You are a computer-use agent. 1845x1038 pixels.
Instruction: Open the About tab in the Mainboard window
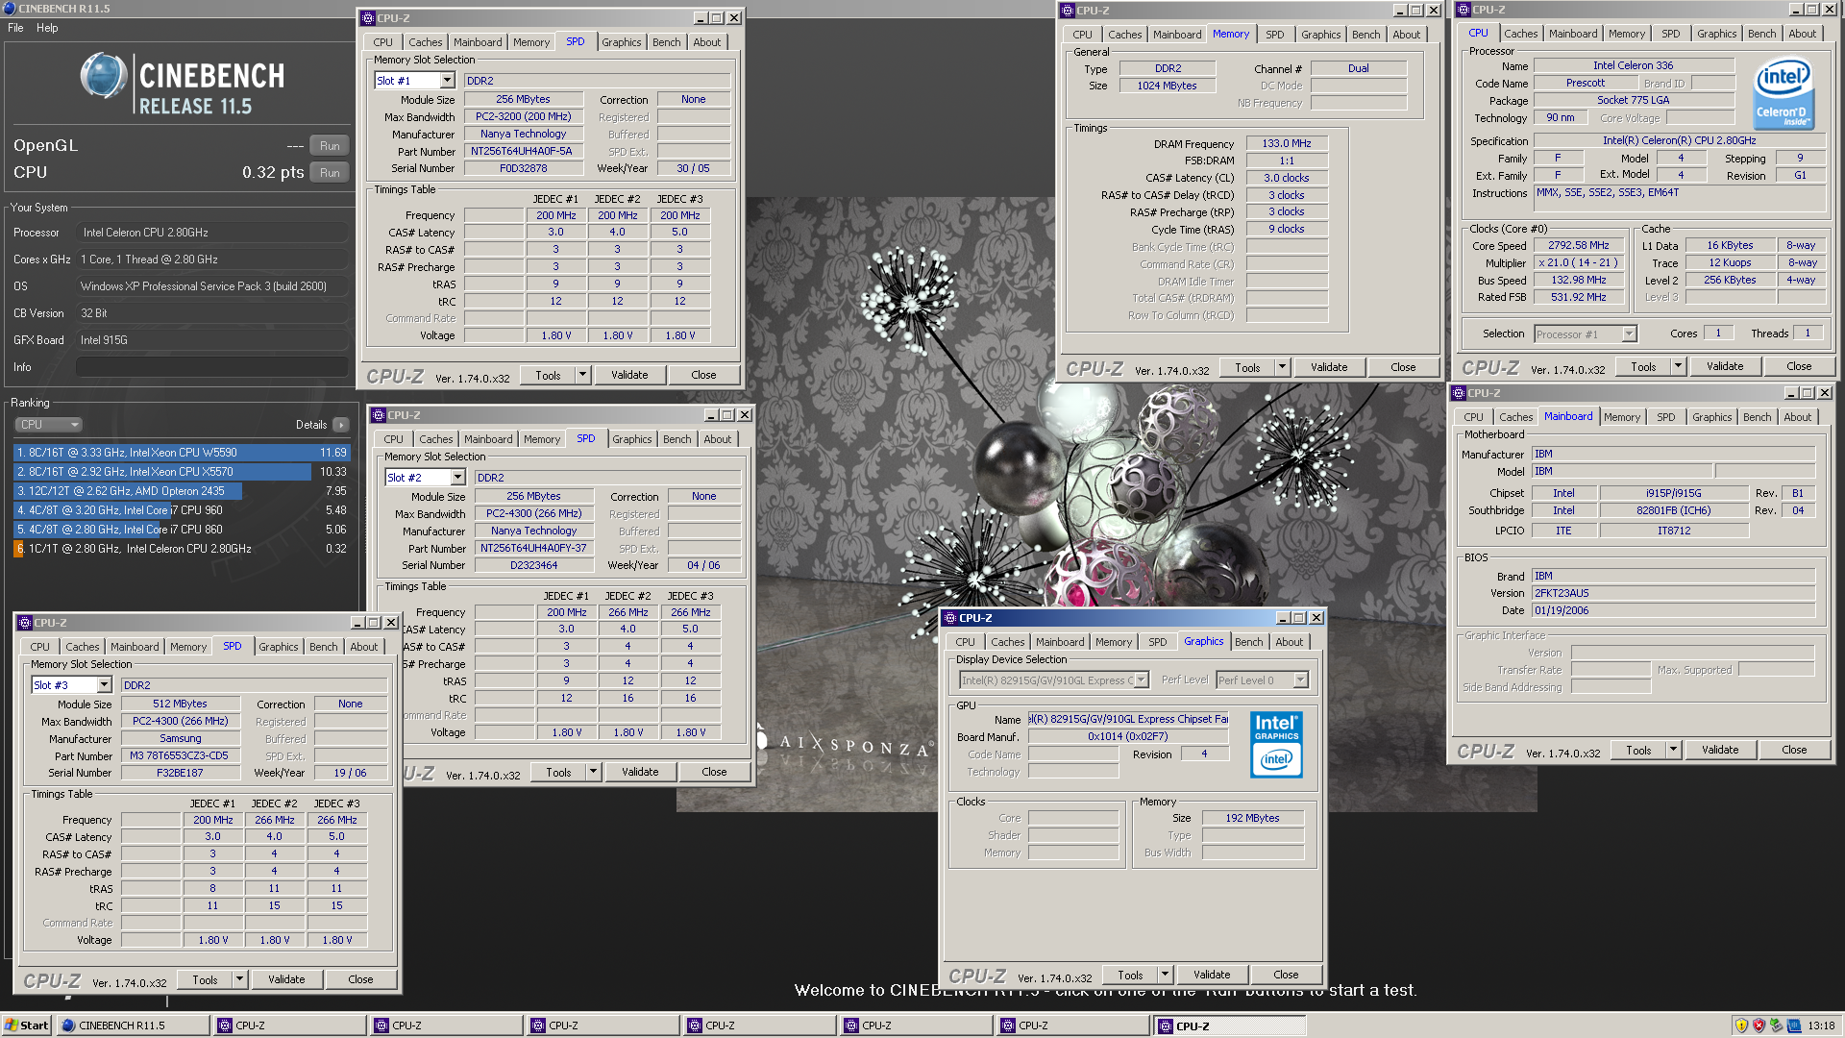pyautogui.click(x=1797, y=417)
